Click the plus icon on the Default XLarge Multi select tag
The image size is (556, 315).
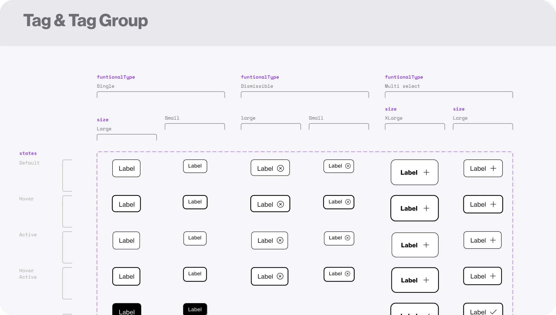coord(426,172)
